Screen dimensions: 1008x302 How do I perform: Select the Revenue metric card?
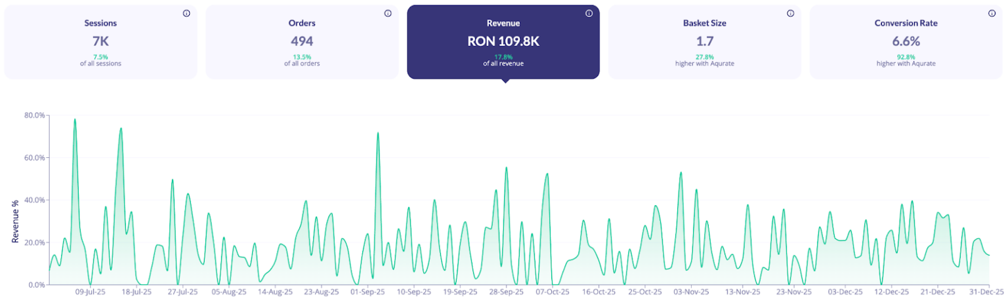pyautogui.click(x=503, y=42)
